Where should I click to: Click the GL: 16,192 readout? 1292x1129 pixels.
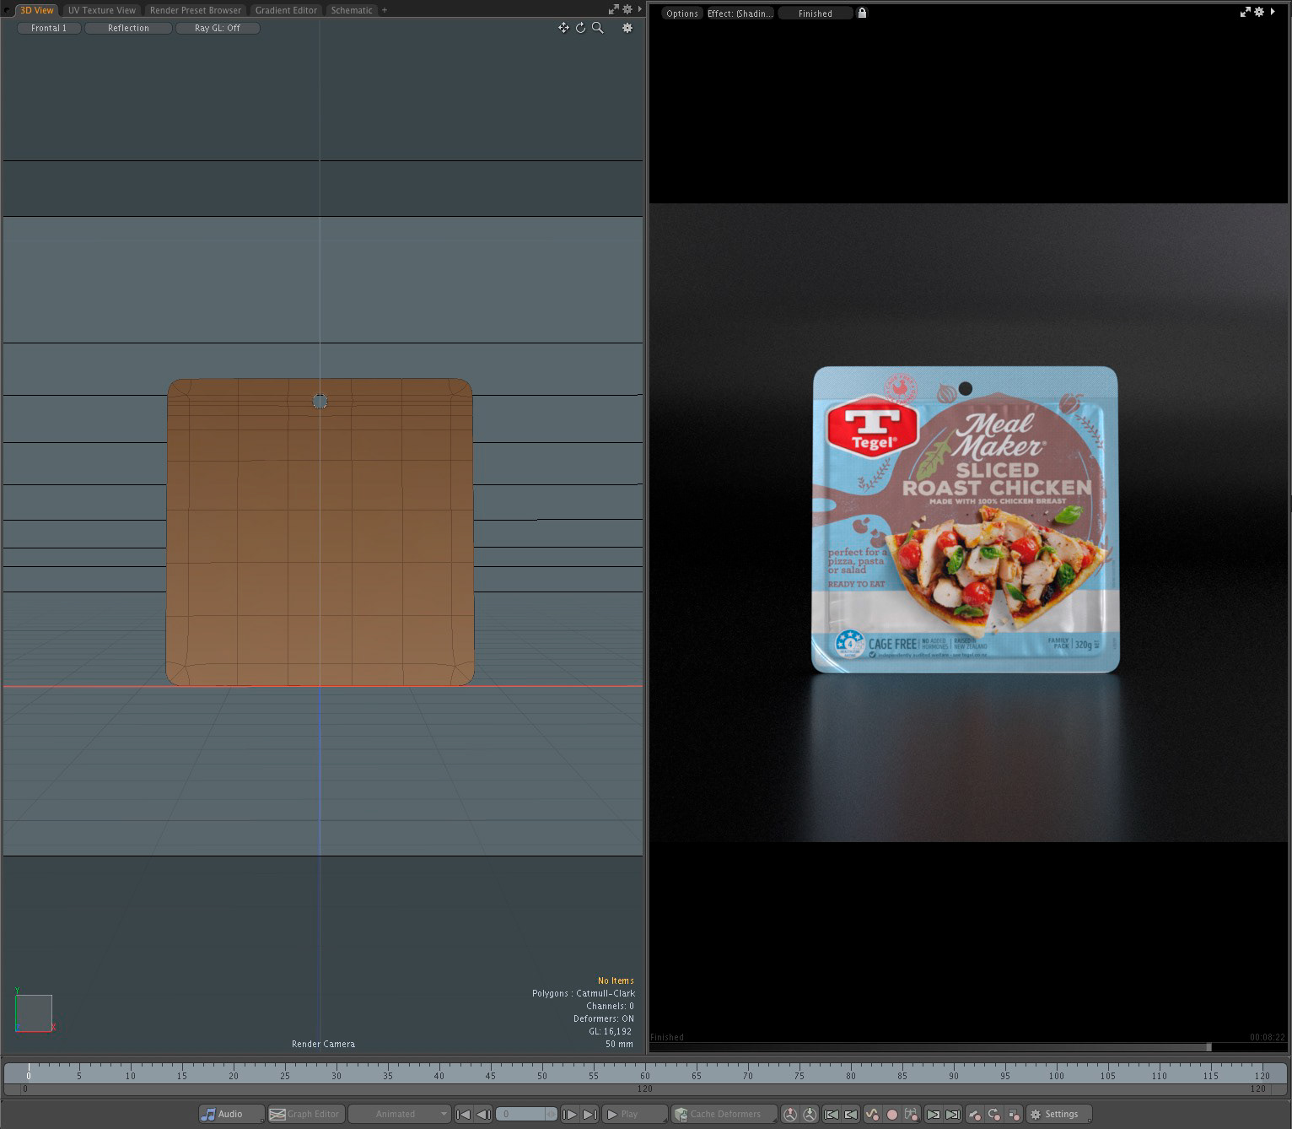[610, 1031]
